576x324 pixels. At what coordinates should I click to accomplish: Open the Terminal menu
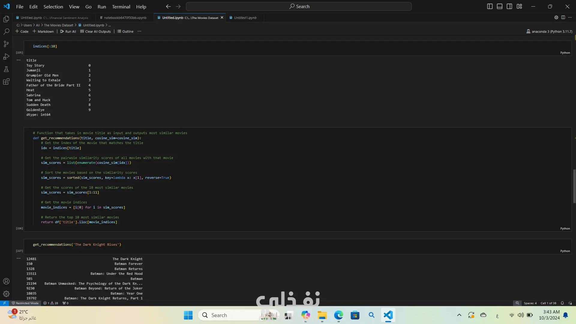coord(121,7)
